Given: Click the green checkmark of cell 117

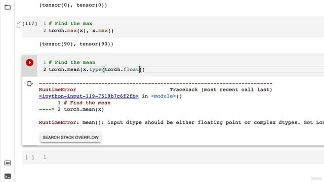Looking at the screenshot, I should tap(18, 23).
